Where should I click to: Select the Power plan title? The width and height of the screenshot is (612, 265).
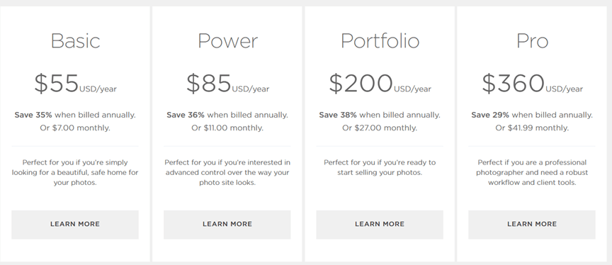pyautogui.click(x=227, y=40)
